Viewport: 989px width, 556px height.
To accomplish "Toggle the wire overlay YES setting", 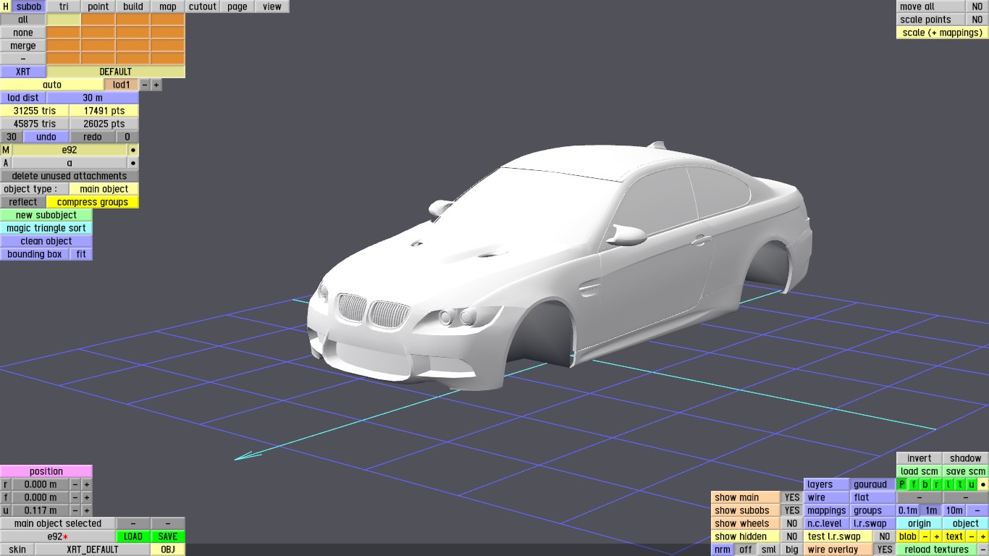I will tap(885, 549).
